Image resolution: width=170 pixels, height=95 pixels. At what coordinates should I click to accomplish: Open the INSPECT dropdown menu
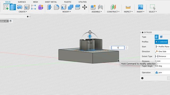(128, 12)
